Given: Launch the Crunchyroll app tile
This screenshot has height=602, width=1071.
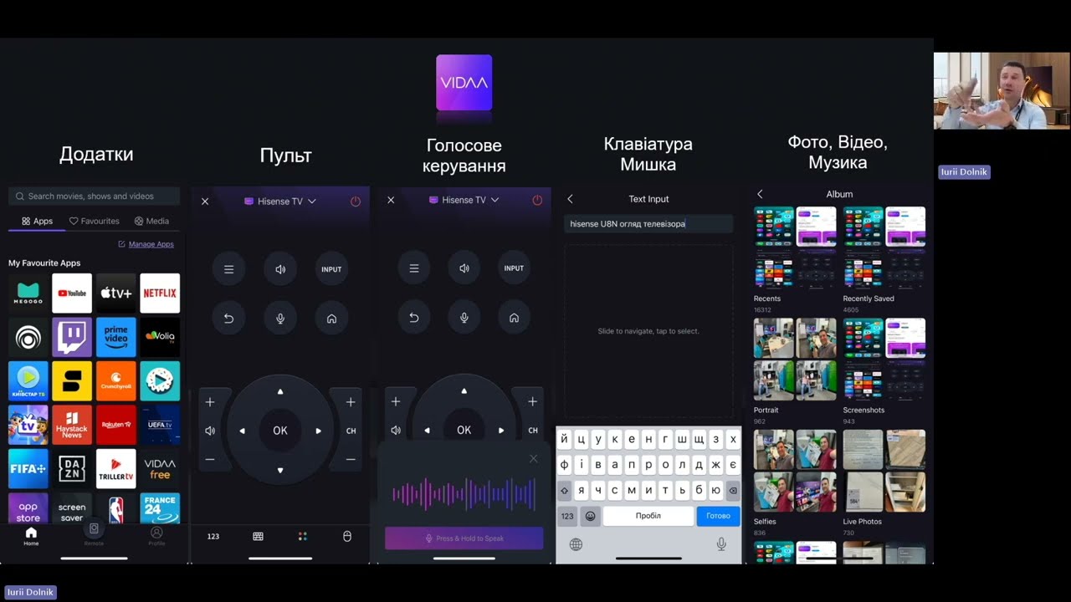Looking at the screenshot, I should pos(116,381).
